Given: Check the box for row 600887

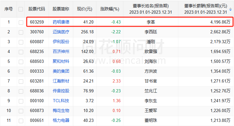Looking at the screenshot, I should [21, 42].
